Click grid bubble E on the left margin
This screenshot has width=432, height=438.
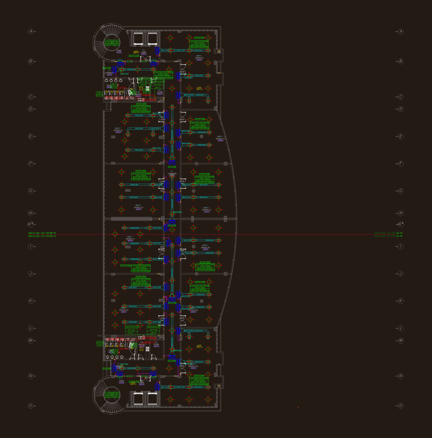pos(30,136)
